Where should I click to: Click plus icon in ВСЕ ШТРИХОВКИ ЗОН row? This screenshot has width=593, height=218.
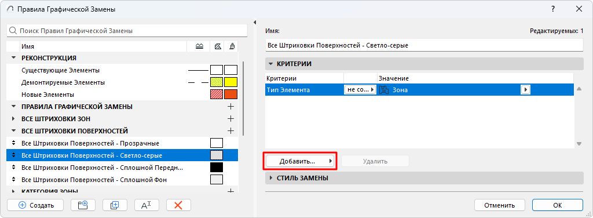230,119
